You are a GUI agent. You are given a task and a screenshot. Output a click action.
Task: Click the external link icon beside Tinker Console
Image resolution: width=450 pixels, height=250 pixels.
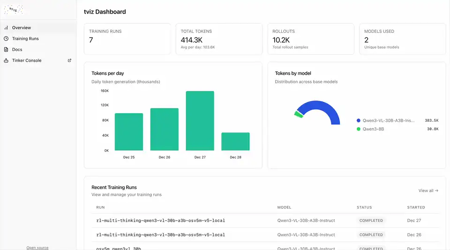pyautogui.click(x=69, y=60)
